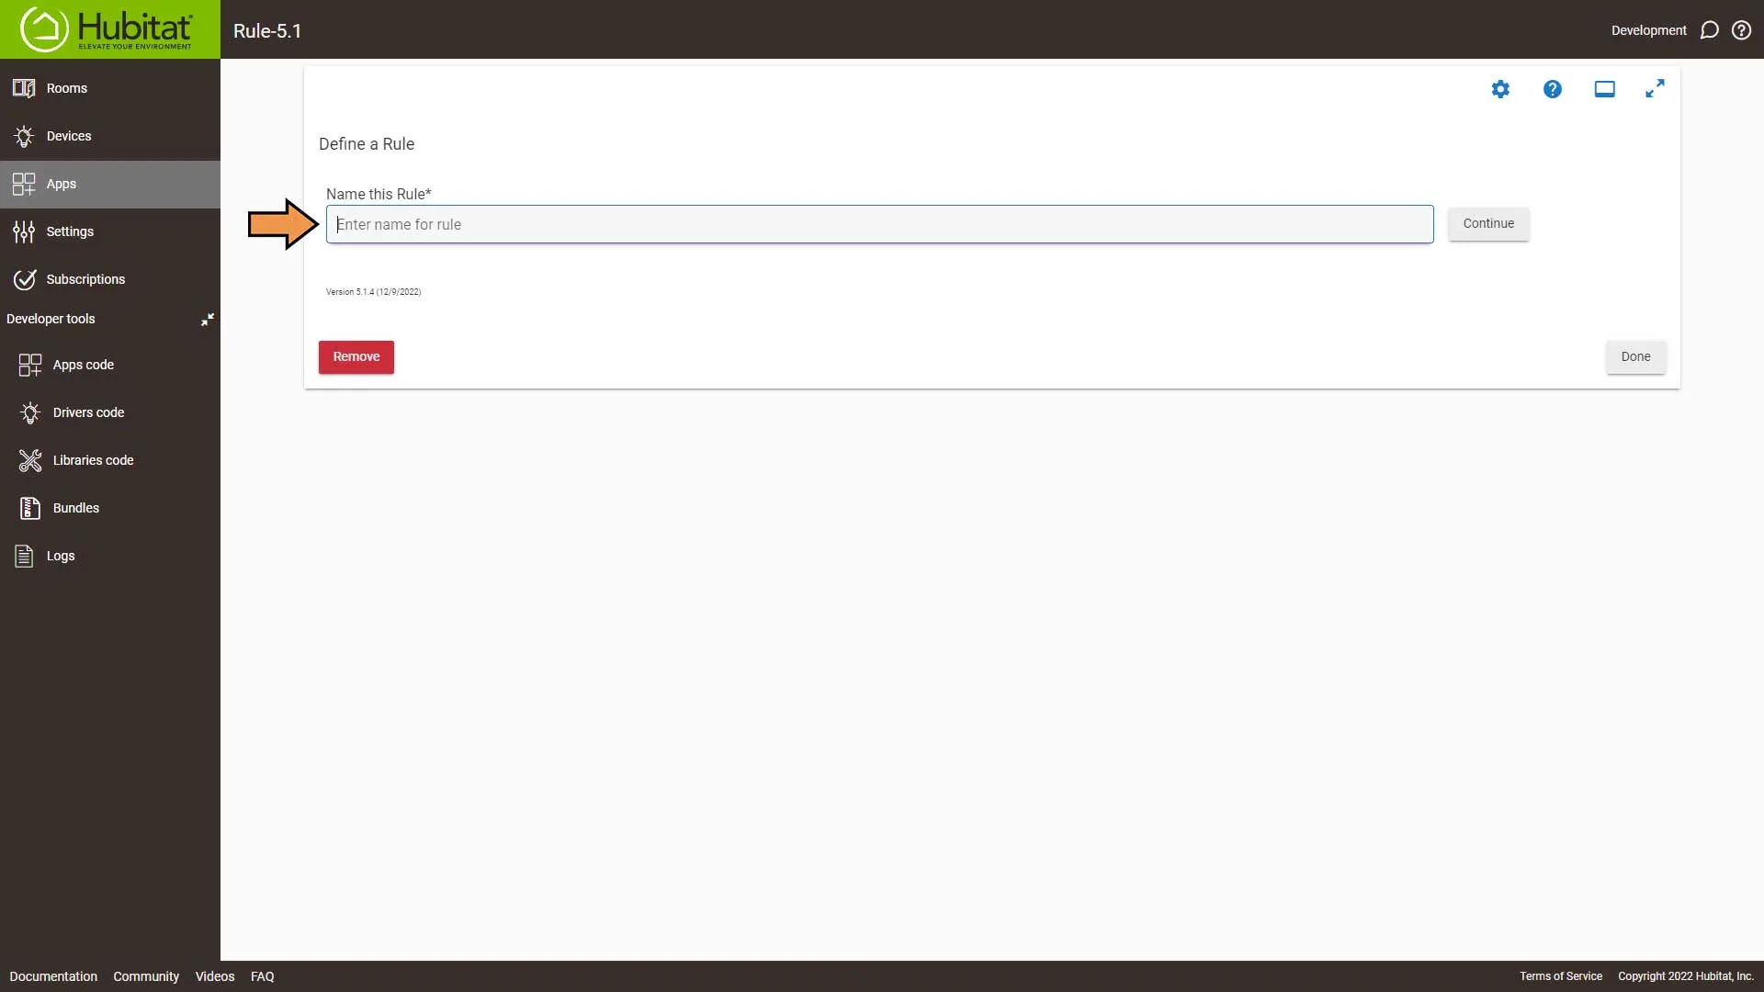The width and height of the screenshot is (1764, 992).
Task: Open Bundles section in Developer tools
Action: pyautogui.click(x=76, y=508)
